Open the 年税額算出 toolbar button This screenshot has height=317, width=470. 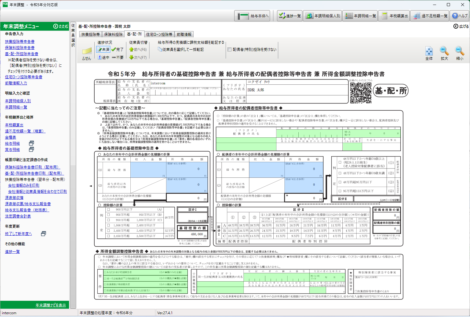click(394, 16)
